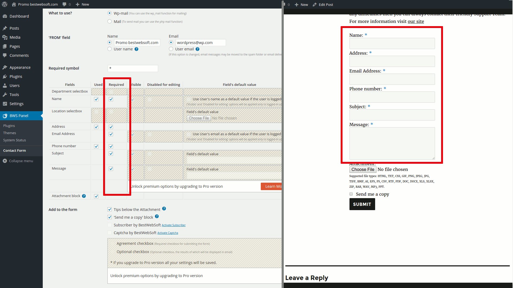Image resolution: width=513 pixels, height=288 pixels.
Task: Open the comments bubble icon in left admin bar
Action: tap(64, 4)
